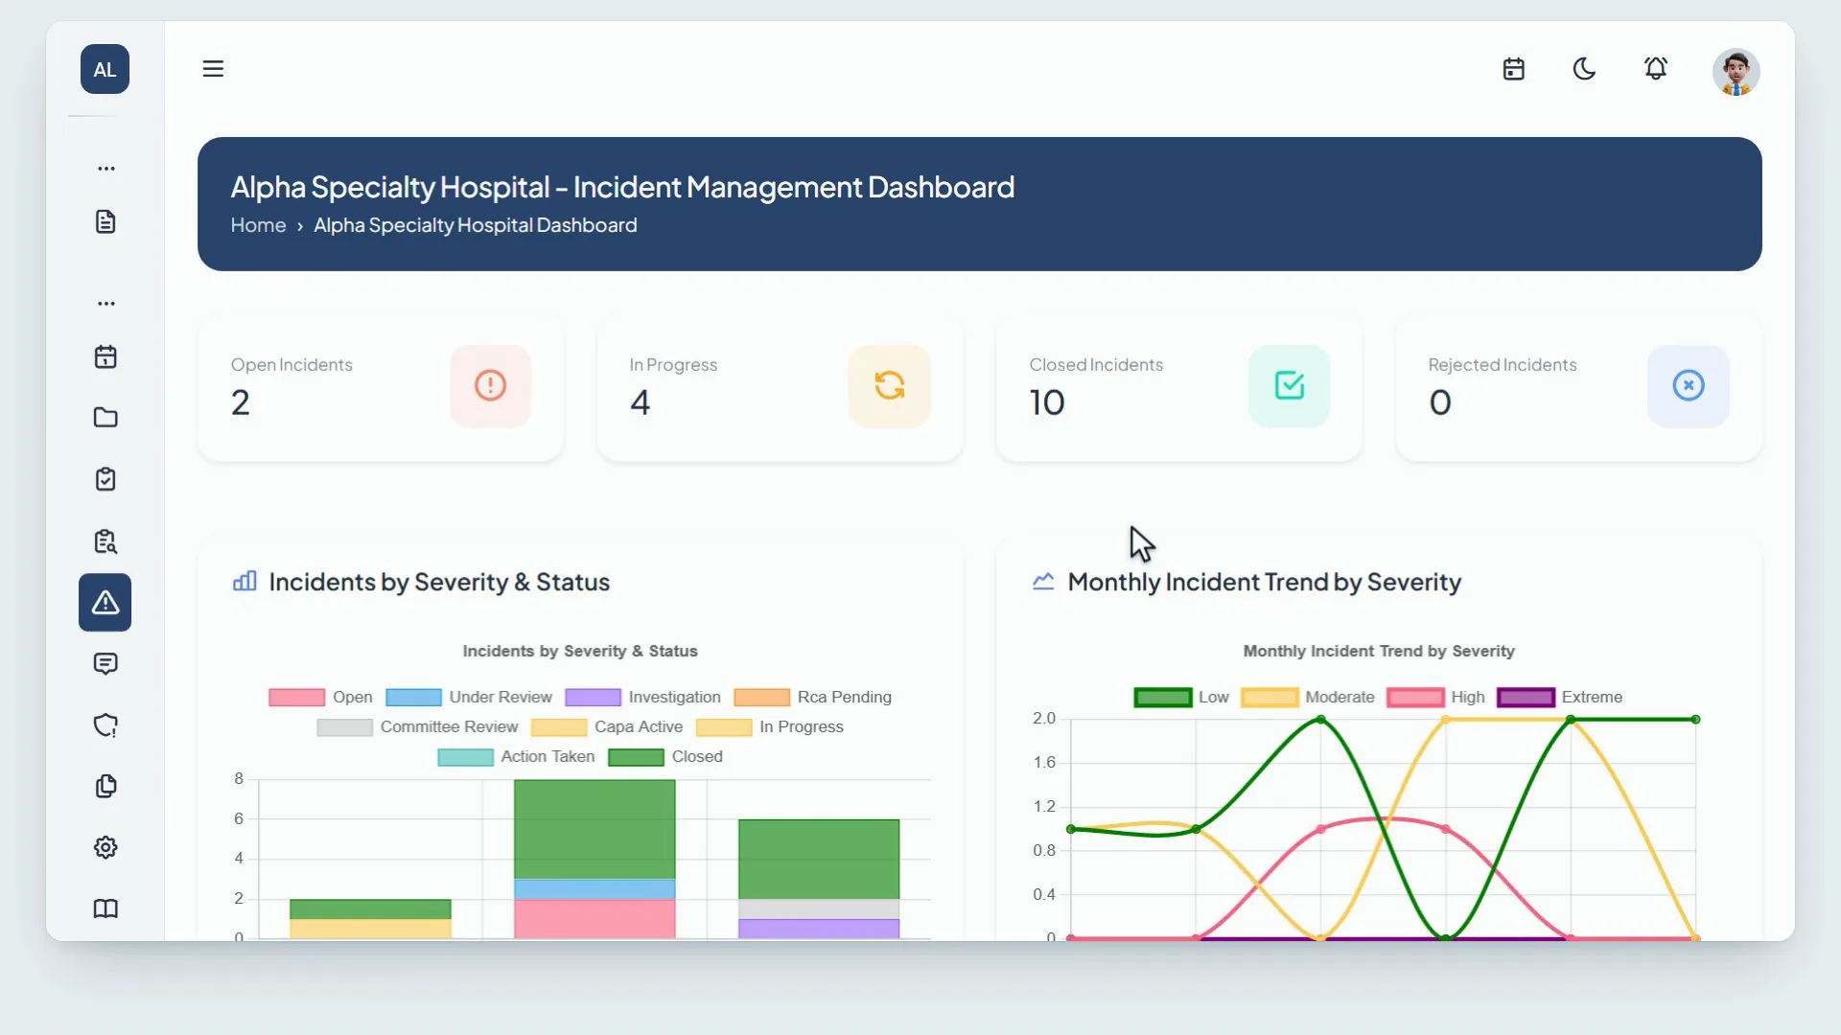Viewport: 1841px width, 1035px height.
Task: Open the shield alert sidebar icon
Action: tap(105, 725)
